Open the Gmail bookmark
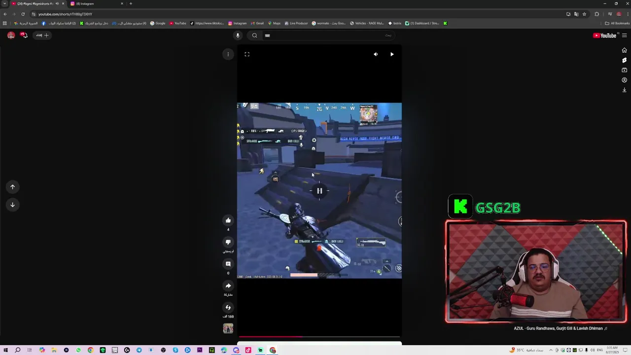This screenshot has width=631, height=355. point(257,23)
